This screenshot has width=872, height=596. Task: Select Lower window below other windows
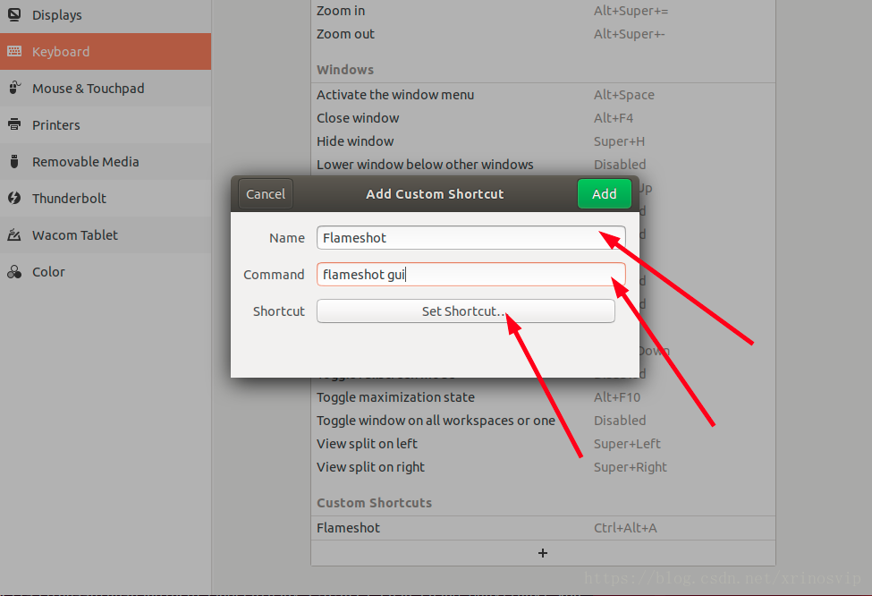543,164
